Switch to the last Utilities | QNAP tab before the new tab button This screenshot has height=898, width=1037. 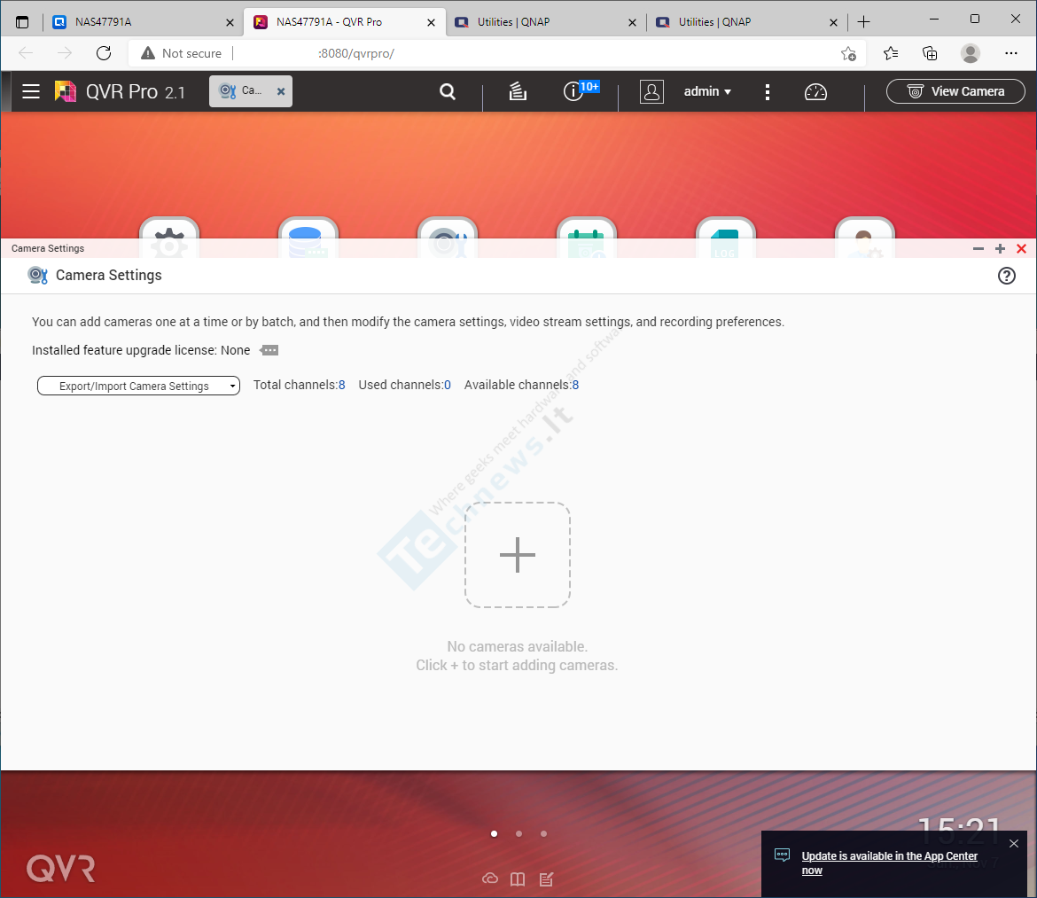click(x=746, y=22)
